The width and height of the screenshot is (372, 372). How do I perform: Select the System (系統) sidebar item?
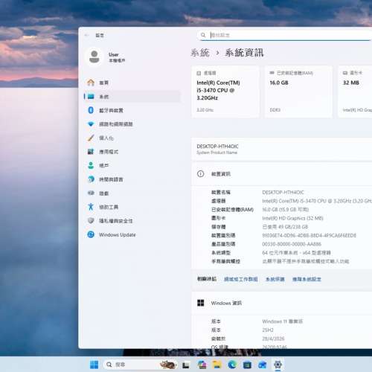tap(132, 97)
